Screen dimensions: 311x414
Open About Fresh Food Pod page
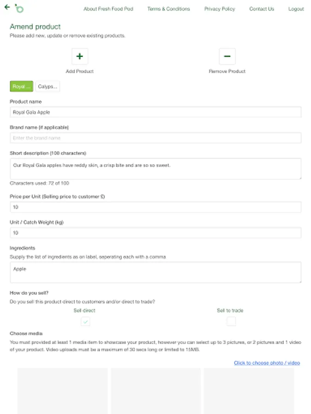(x=108, y=9)
